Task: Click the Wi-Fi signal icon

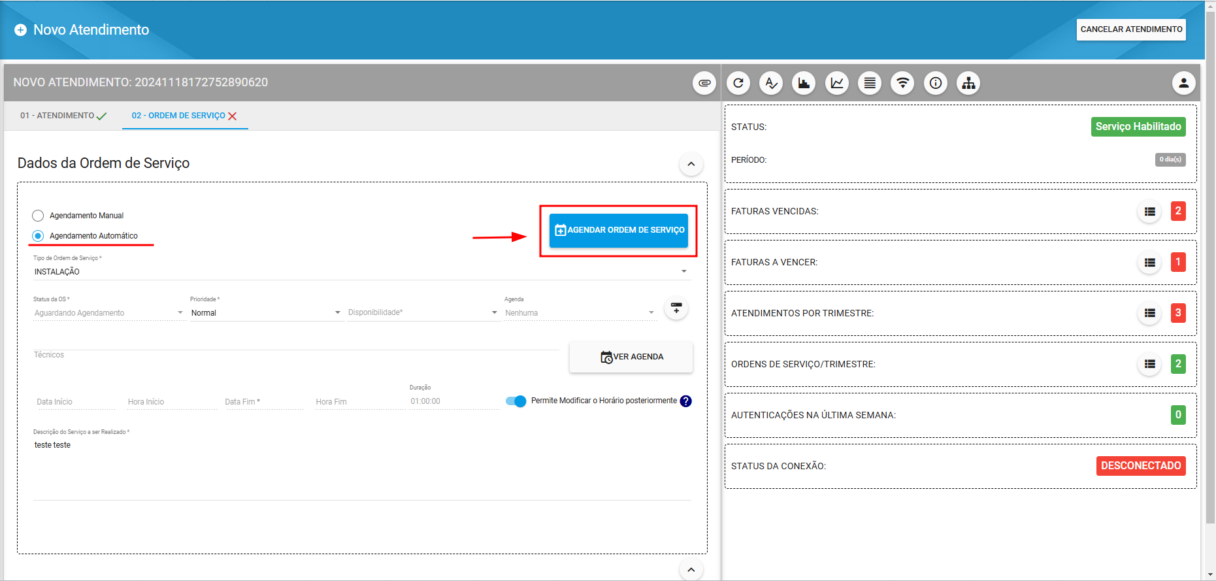Action: click(902, 83)
